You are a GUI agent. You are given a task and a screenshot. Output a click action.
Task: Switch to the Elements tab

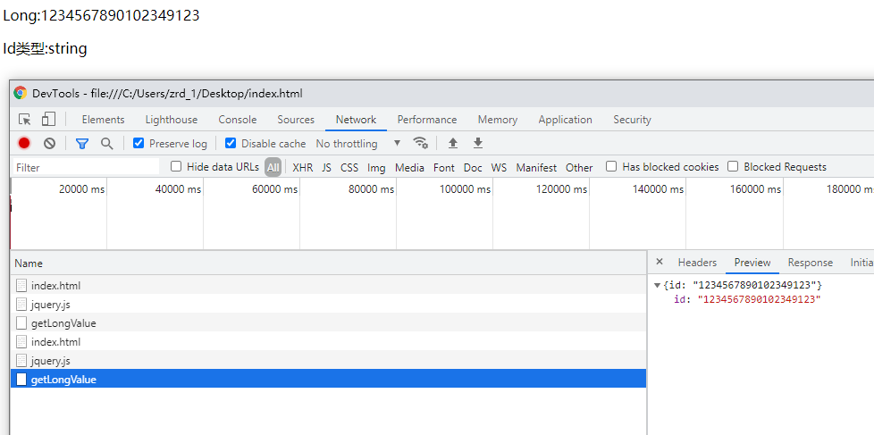[x=103, y=119]
